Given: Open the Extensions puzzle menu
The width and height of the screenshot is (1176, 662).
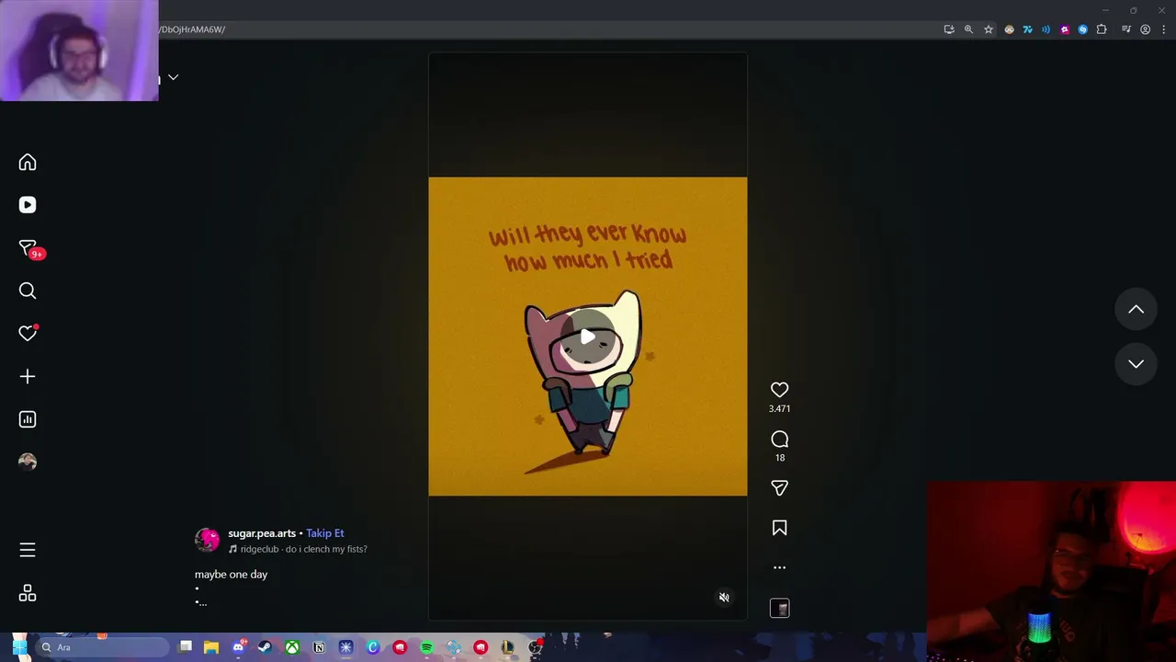Looking at the screenshot, I should click(1102, 29).
